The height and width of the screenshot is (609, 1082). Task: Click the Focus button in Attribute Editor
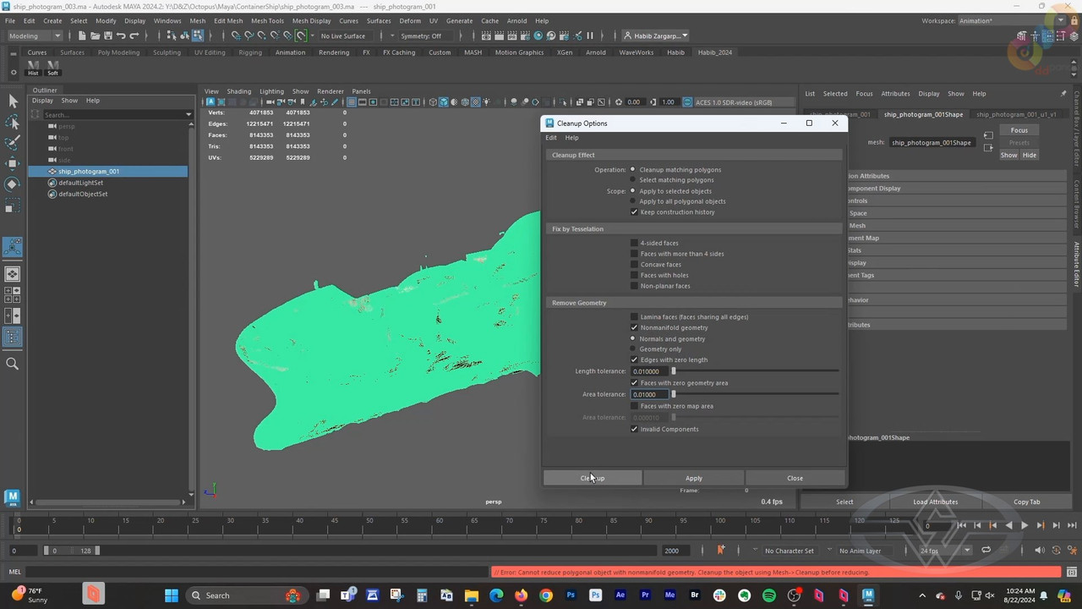(x=1019, y=130)
